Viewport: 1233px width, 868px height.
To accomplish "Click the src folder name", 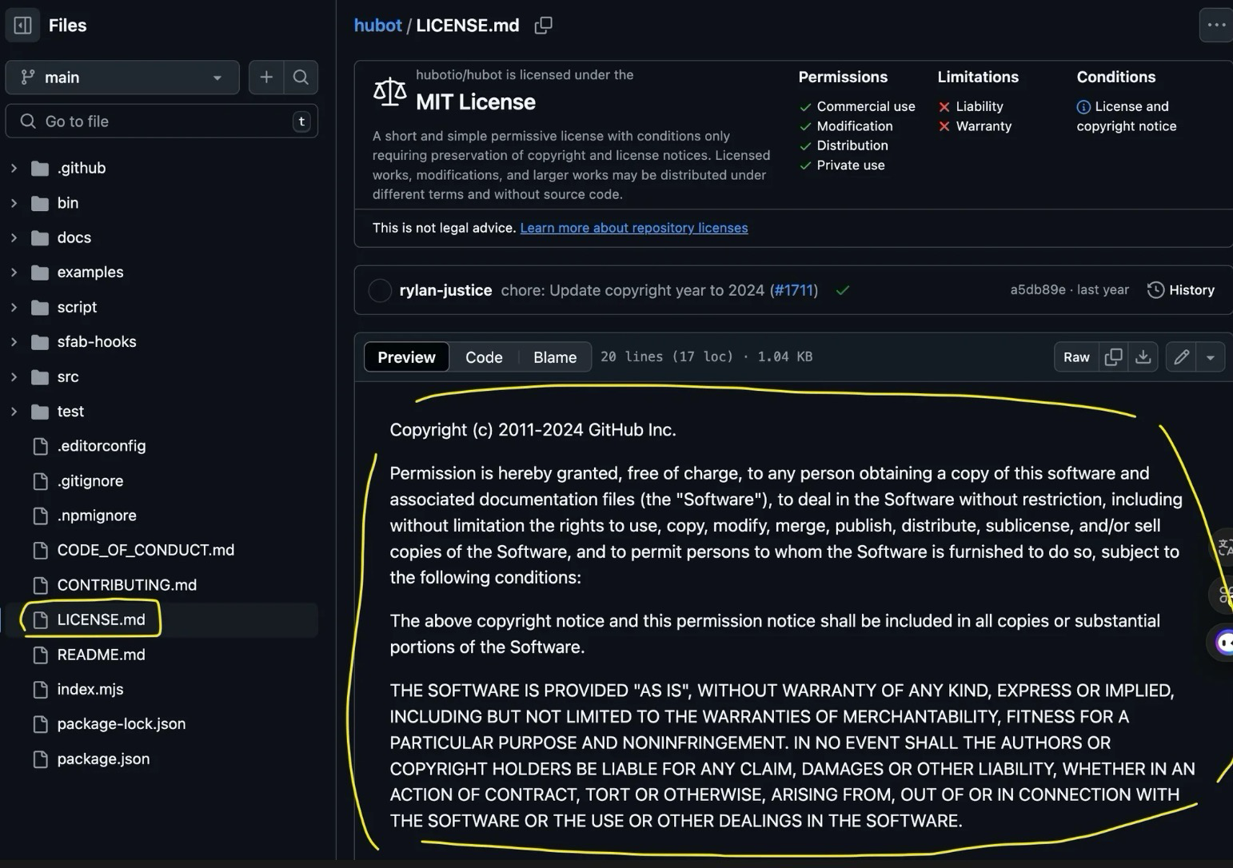I will [68, 376].
